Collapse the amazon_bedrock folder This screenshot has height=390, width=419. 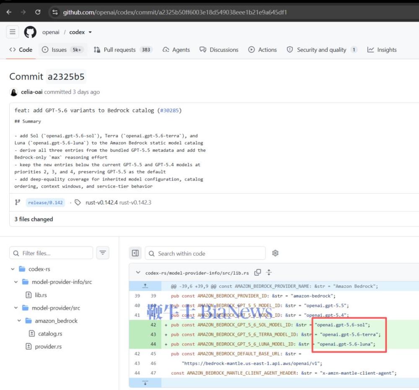(x=19, y=321)
